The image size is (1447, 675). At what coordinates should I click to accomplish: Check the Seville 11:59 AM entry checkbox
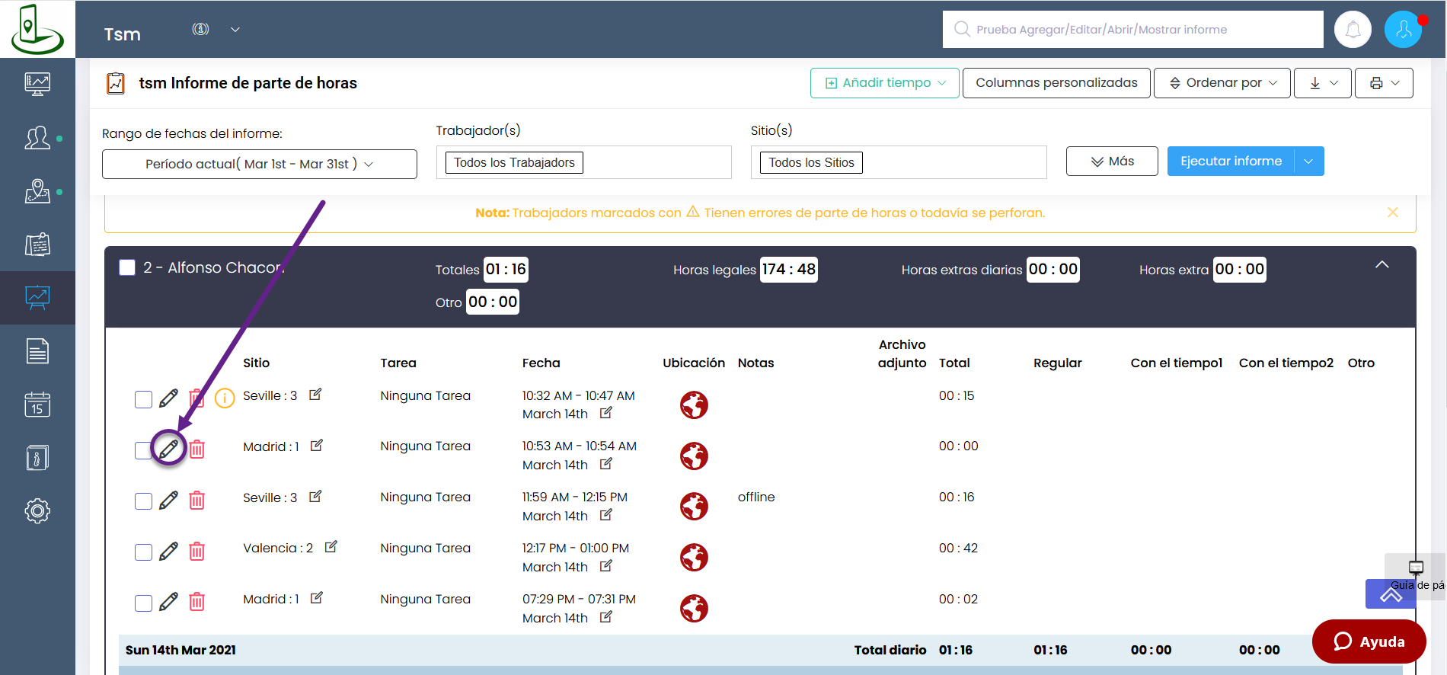click(143, 501)
